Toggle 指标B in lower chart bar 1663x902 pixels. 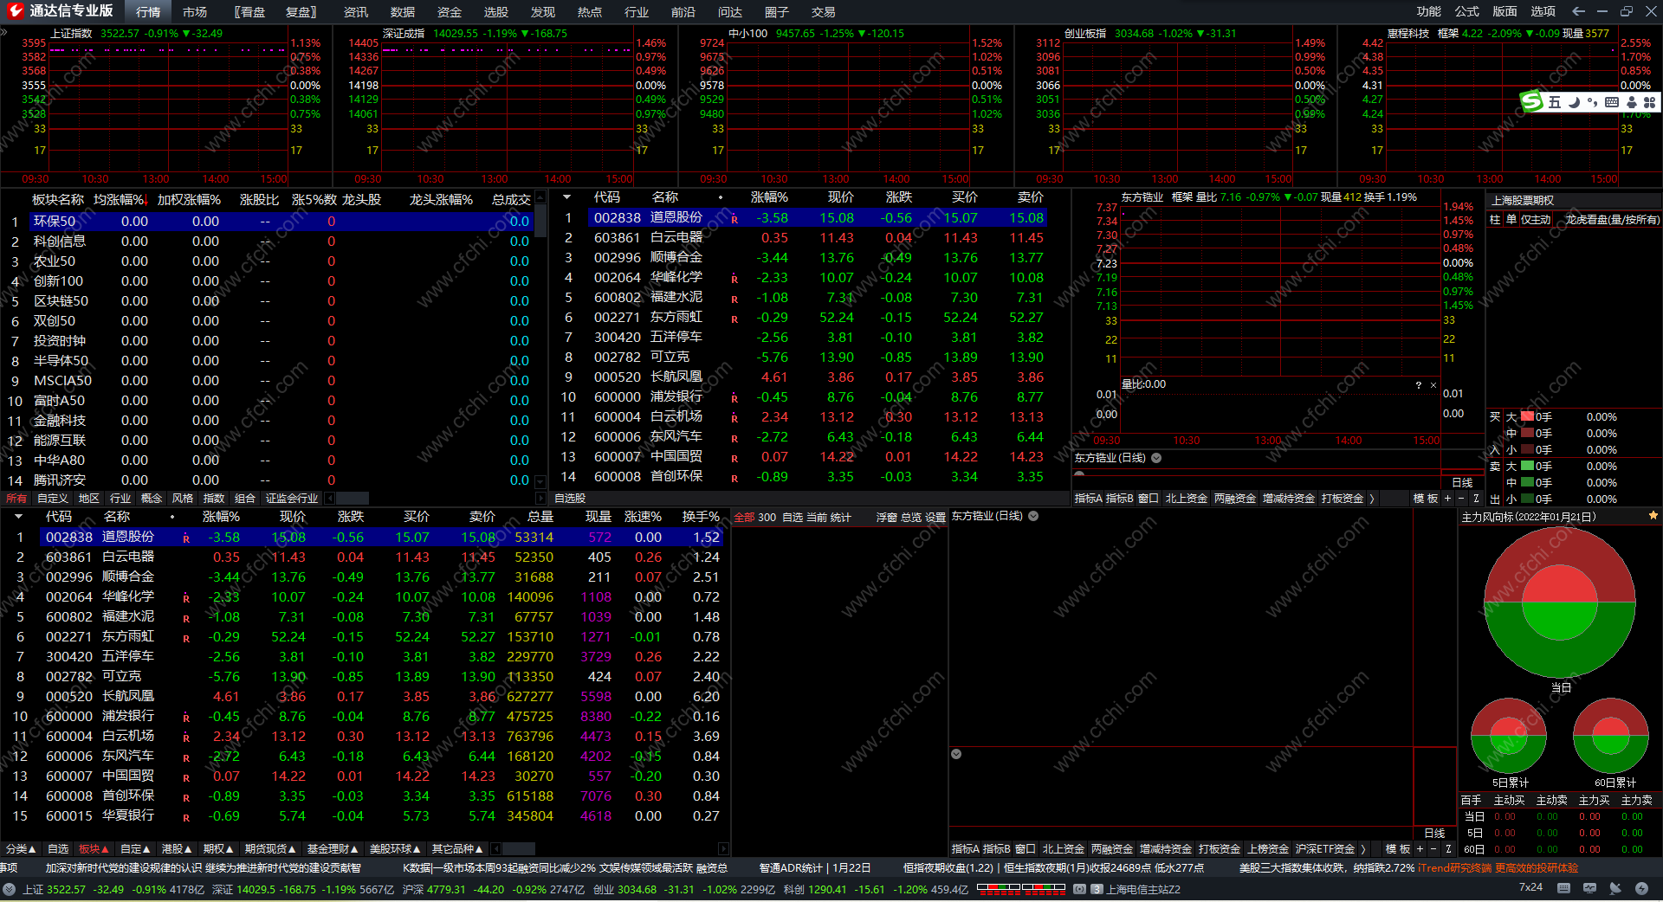(997, 849)
